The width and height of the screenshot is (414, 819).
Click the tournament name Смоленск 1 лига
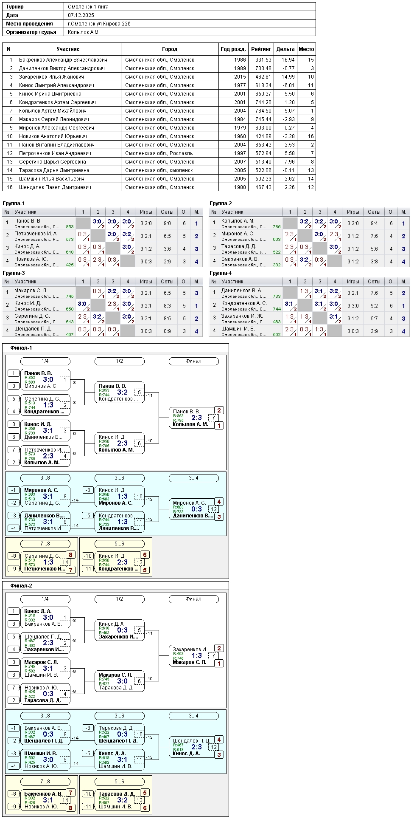[85, 7]
